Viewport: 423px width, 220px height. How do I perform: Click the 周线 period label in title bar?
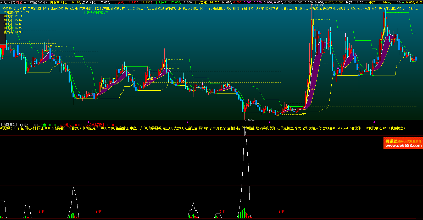[x=19, y=2]
